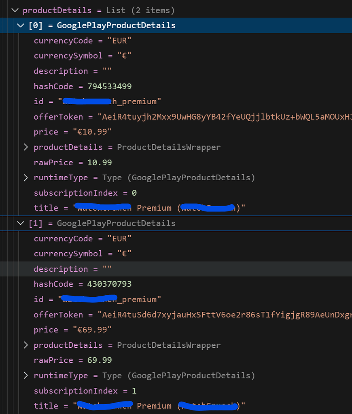Select the offerToken value of item [0]
The image size is (352, 414).
(x=162, y=117)
